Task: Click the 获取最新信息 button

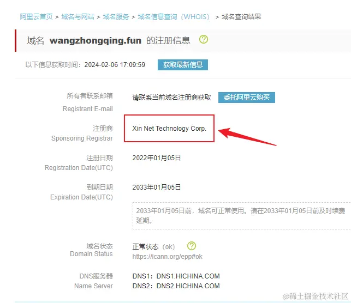Action: [x=183, y=65]
